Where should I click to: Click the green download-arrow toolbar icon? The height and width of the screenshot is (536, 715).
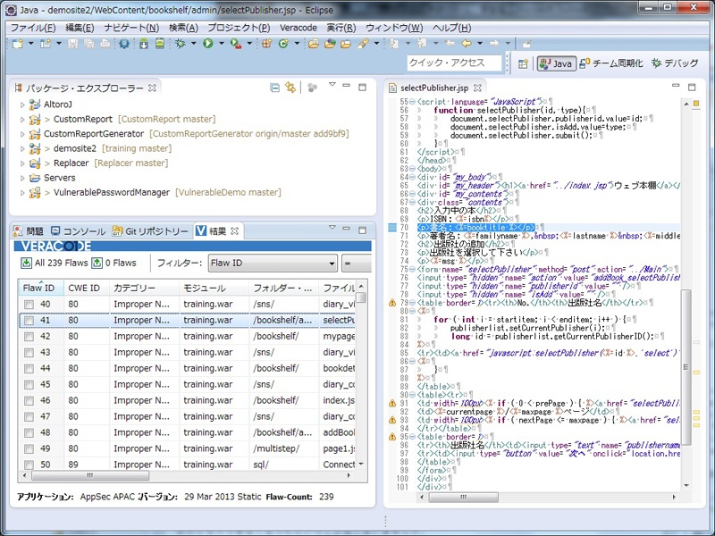(x=144, y=44)
